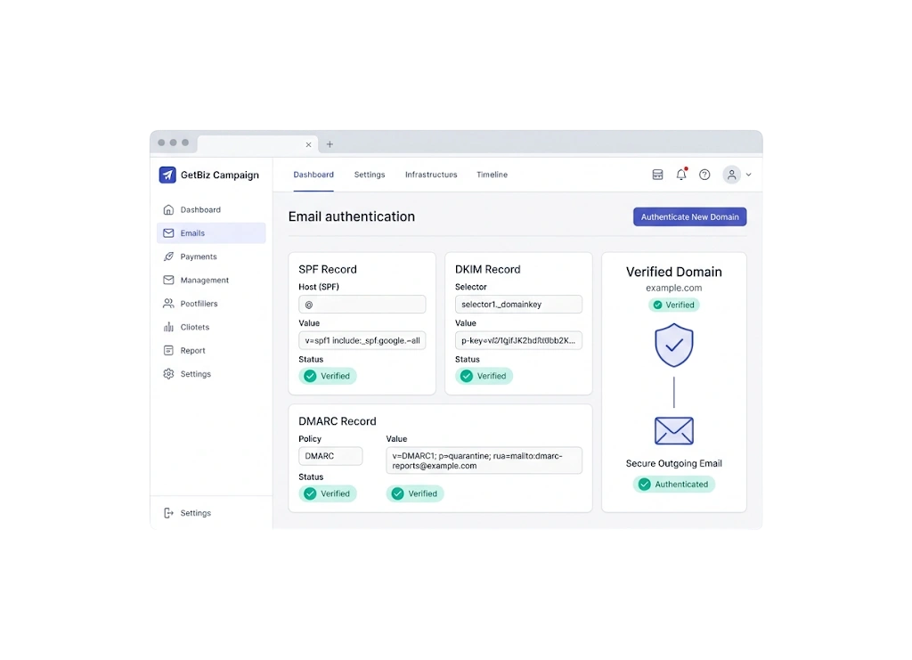Click the Authenticated status badge
Screen dimensions: 912x660
[x=674, y=485]
